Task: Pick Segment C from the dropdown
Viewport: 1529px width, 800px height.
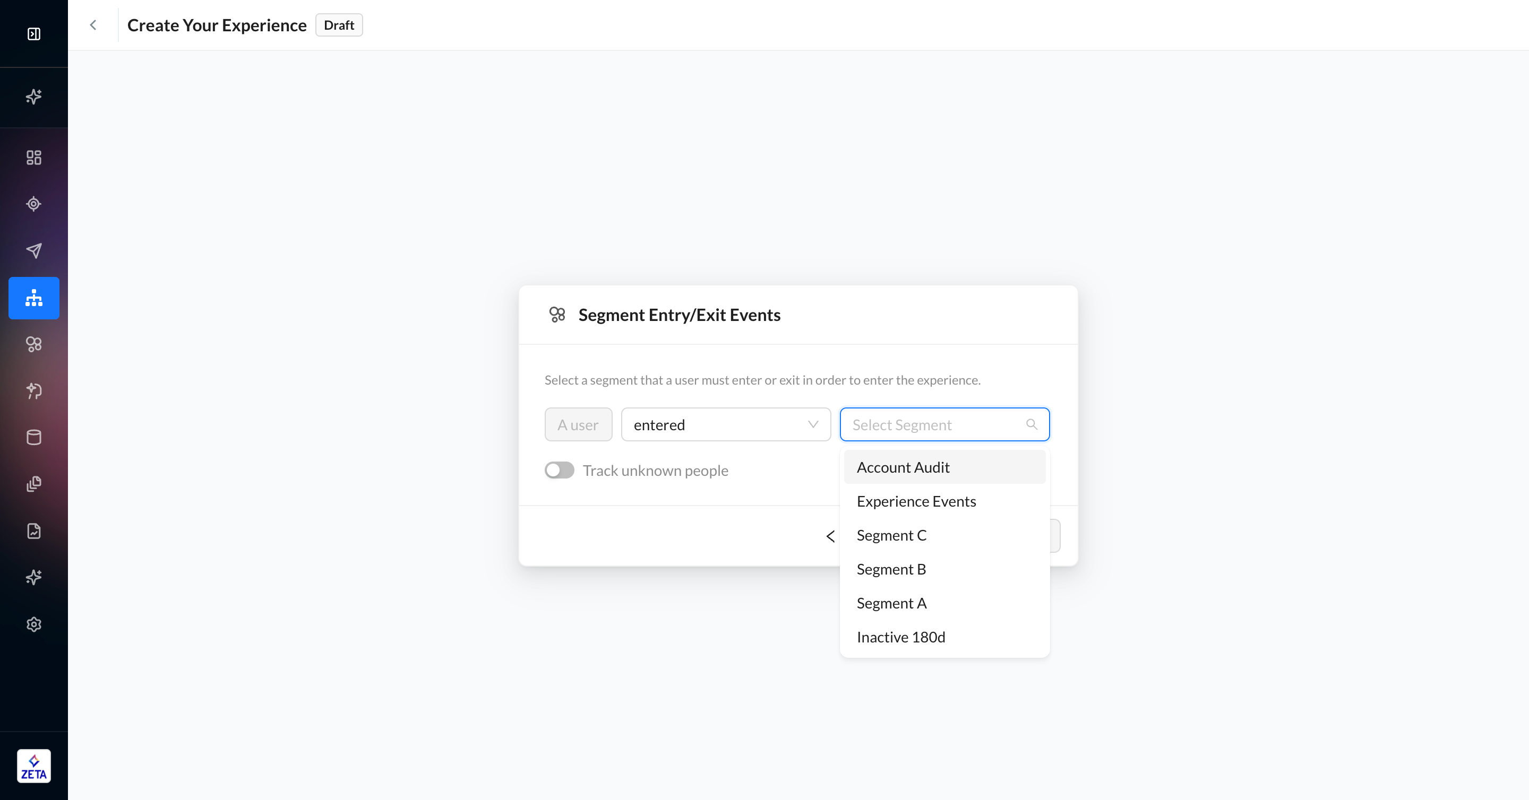Action: coord(891,535)
